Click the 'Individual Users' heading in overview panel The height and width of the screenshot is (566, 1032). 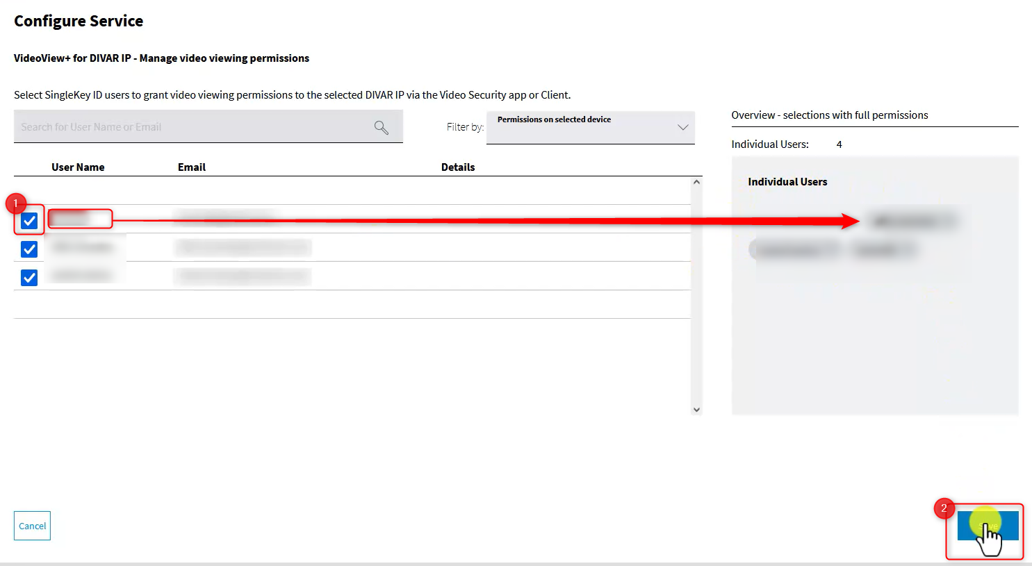pos(787,182)
